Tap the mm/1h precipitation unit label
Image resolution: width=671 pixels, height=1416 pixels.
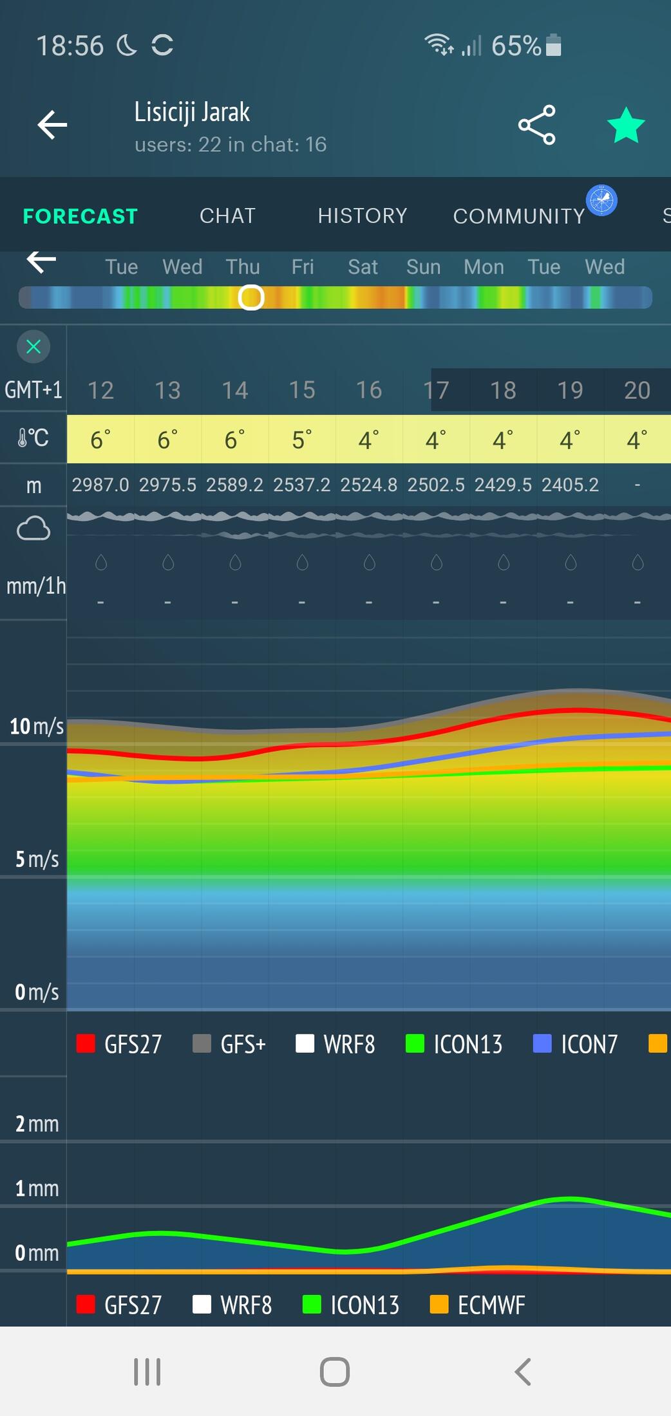tap(36, 586)
